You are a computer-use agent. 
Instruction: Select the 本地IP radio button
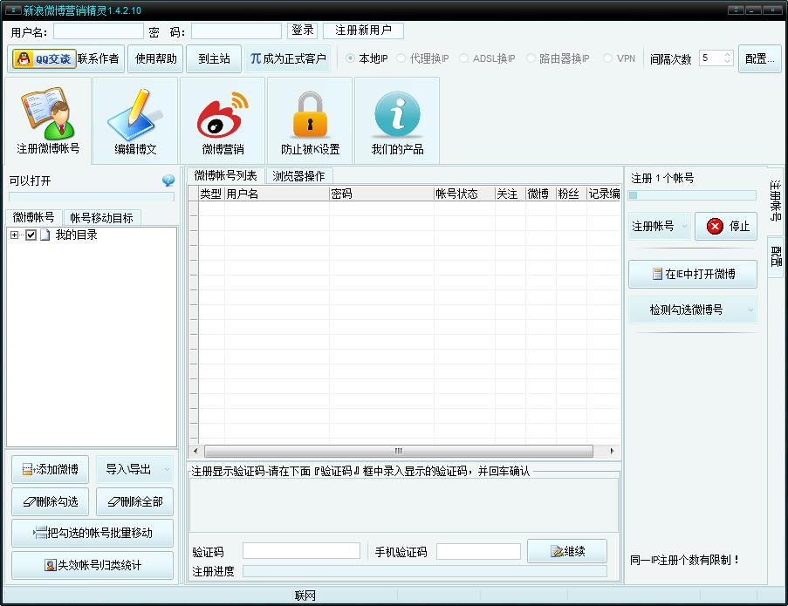coord(350,59)
